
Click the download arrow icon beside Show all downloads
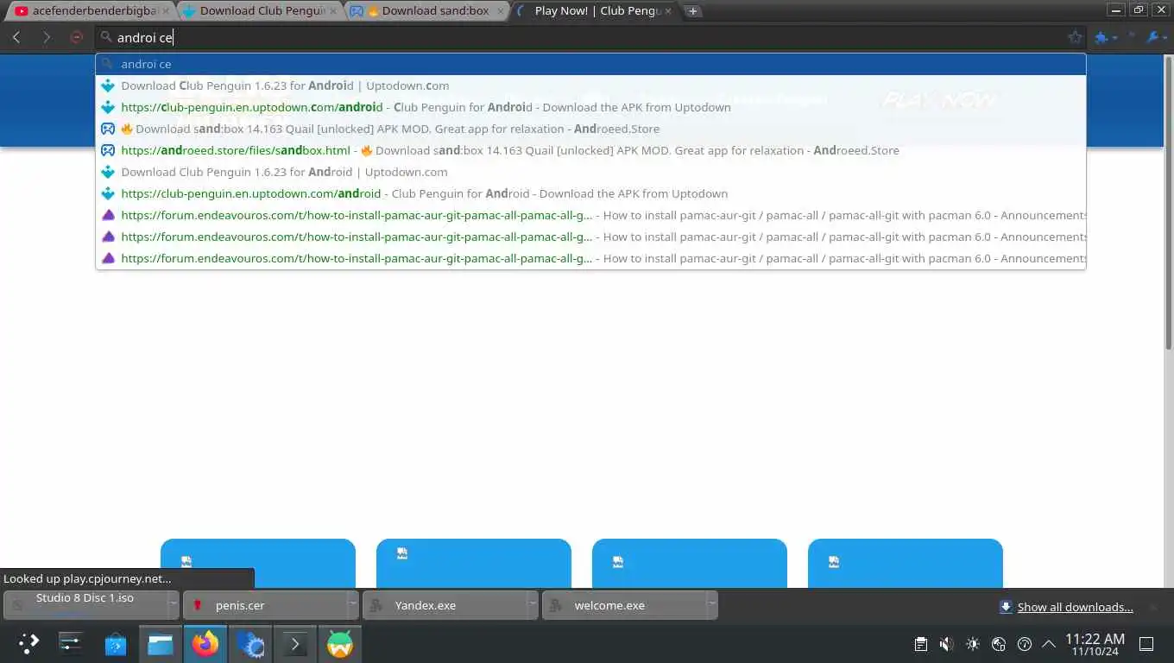[x=1006, y=607]
